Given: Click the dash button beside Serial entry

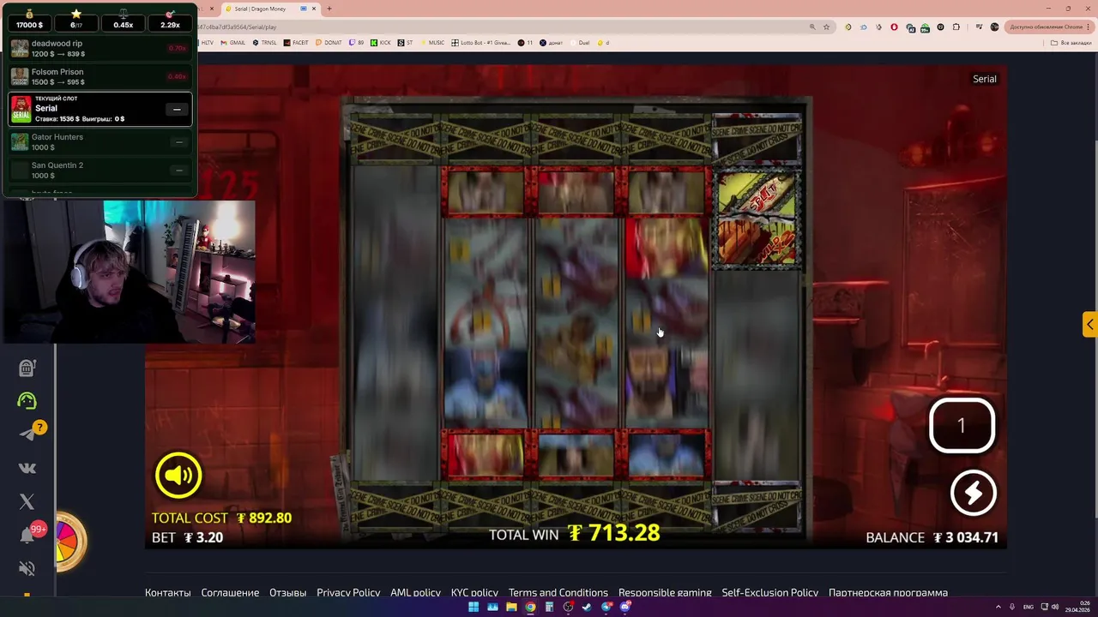Looking at the screenshot, I should pos(177,110).
